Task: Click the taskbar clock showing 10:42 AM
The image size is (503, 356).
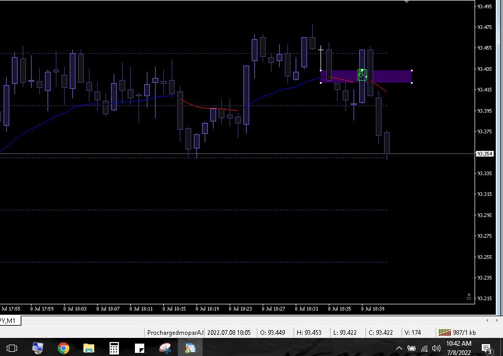Action: click(x=459, y=348)
